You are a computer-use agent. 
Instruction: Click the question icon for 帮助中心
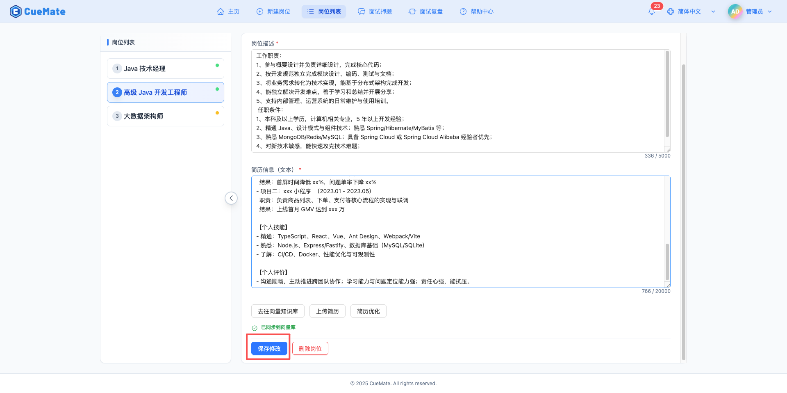pos(463,11)
